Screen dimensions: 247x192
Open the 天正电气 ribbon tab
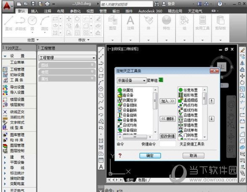[x=195, y=11]
